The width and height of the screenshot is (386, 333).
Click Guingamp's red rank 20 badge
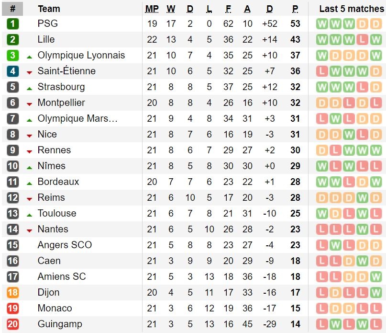pos(13,324)
